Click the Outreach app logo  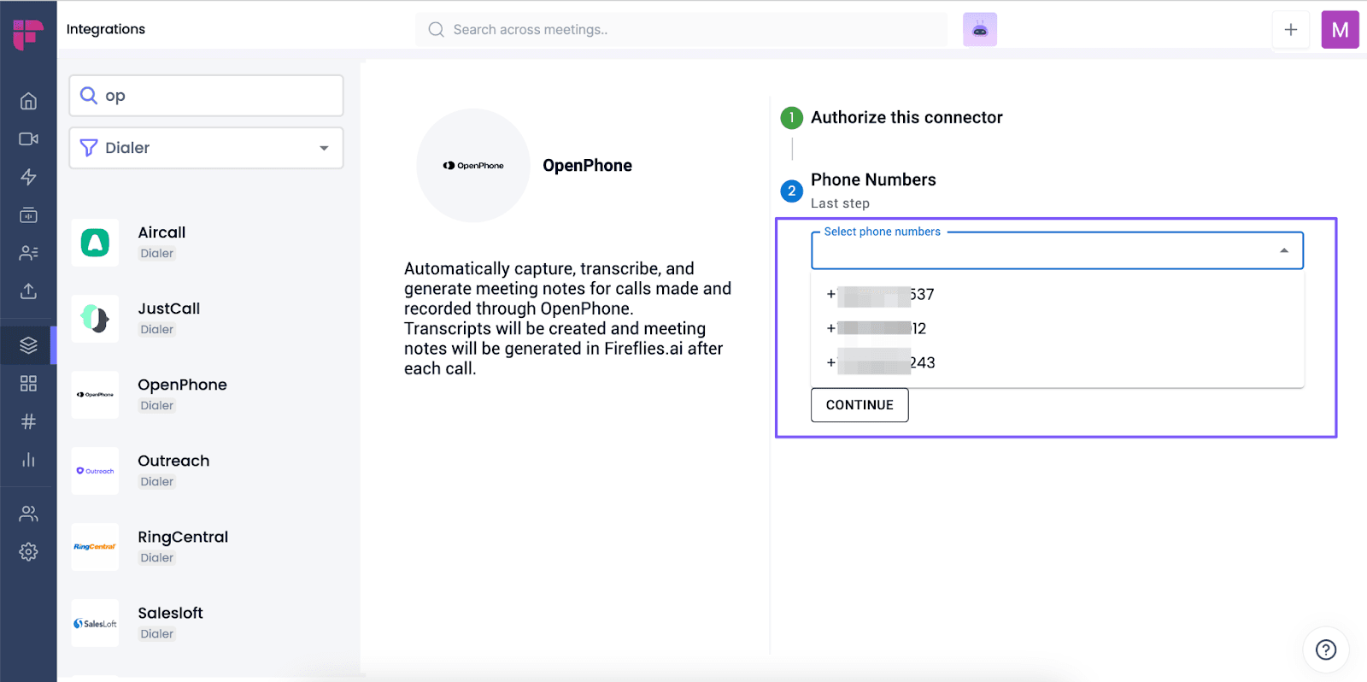tap(95, 471)
